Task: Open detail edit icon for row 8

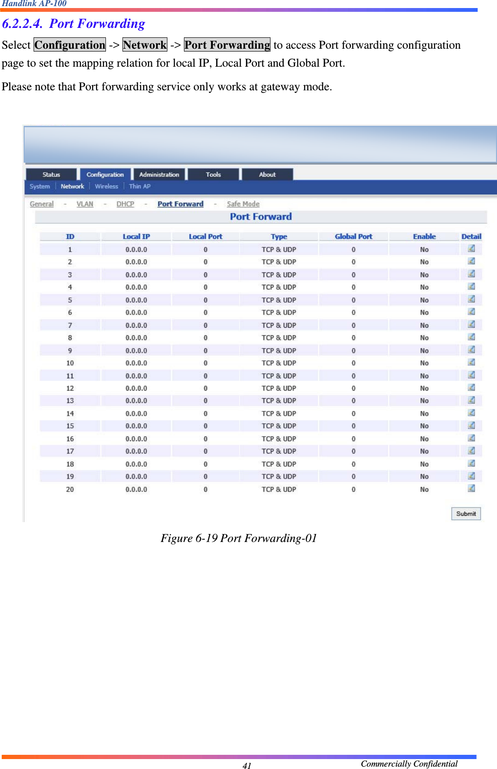Action: 471,337
